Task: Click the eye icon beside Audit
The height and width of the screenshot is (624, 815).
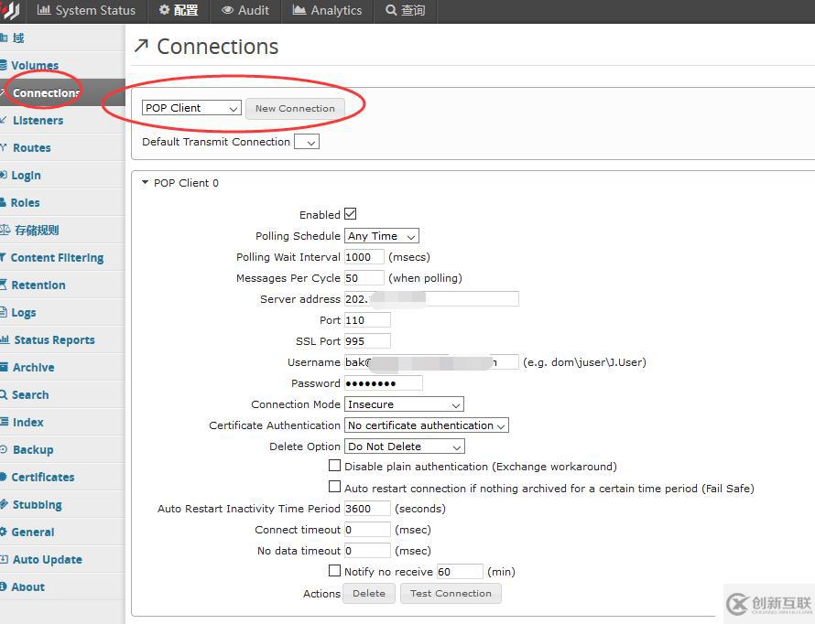Action: coord(227,10)
